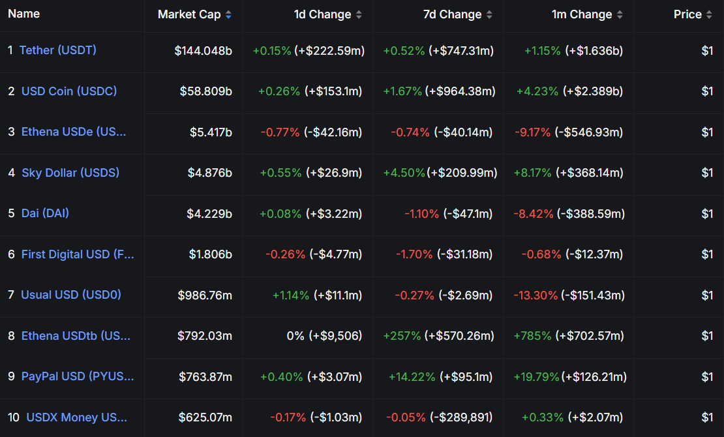Open the USDX Money link

[x=77, y=417]
